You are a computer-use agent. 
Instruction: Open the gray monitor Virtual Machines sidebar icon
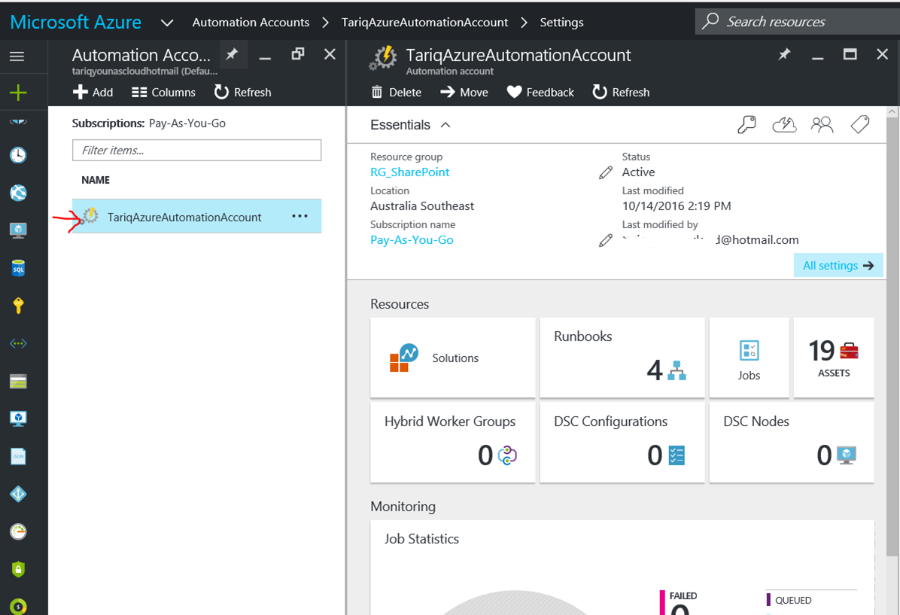click(18, 230)
